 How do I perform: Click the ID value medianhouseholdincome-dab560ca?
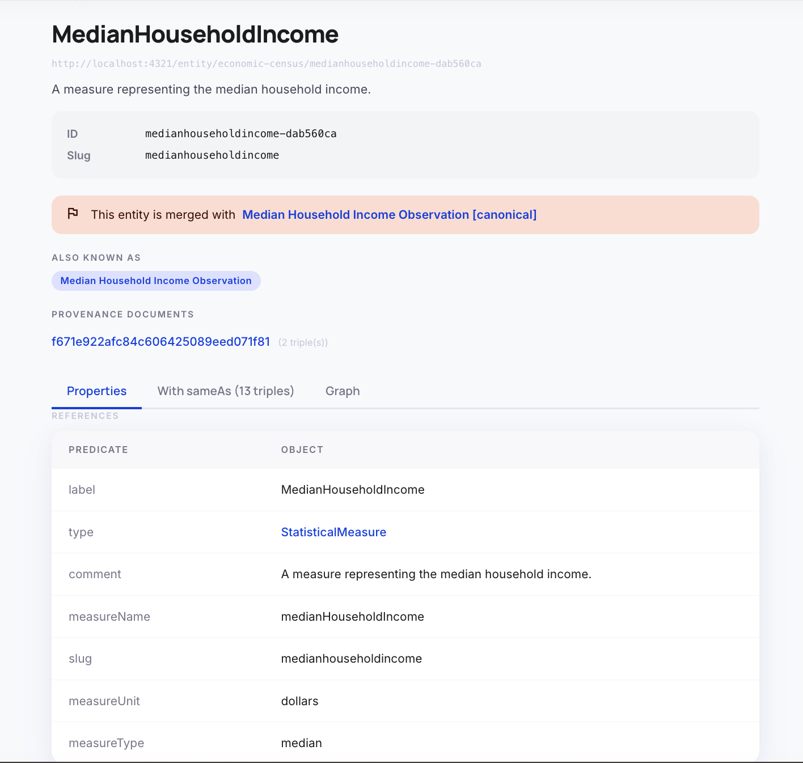pos(240,134)
